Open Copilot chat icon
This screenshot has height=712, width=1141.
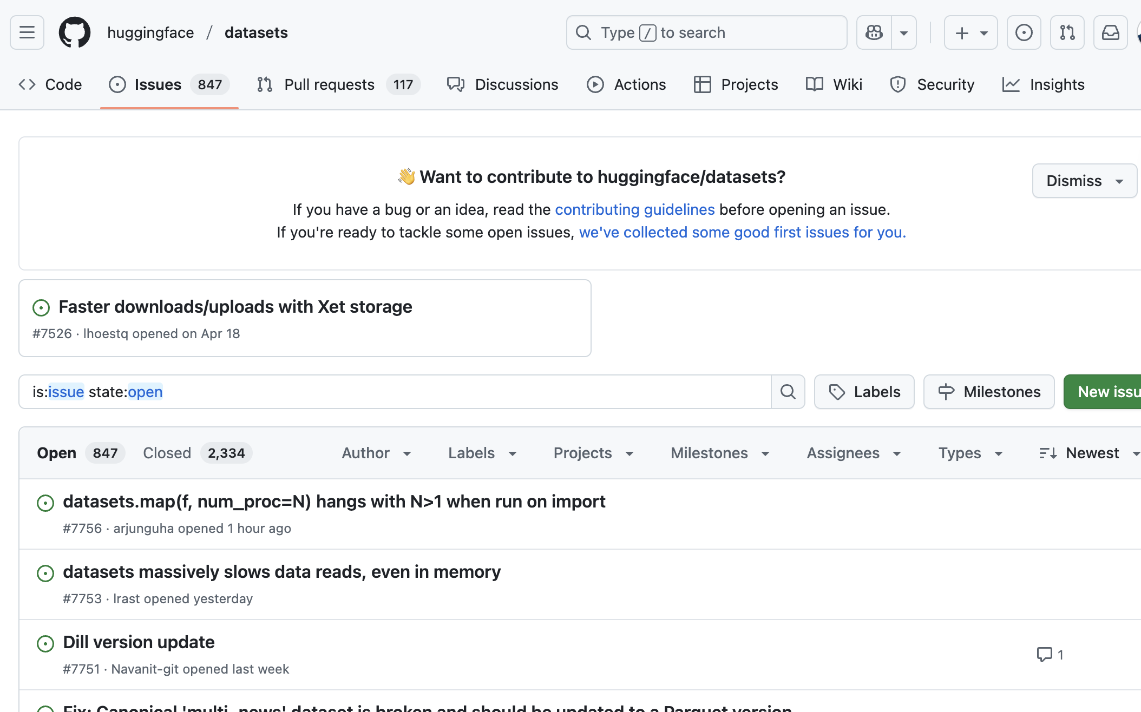tap(874, 32)
